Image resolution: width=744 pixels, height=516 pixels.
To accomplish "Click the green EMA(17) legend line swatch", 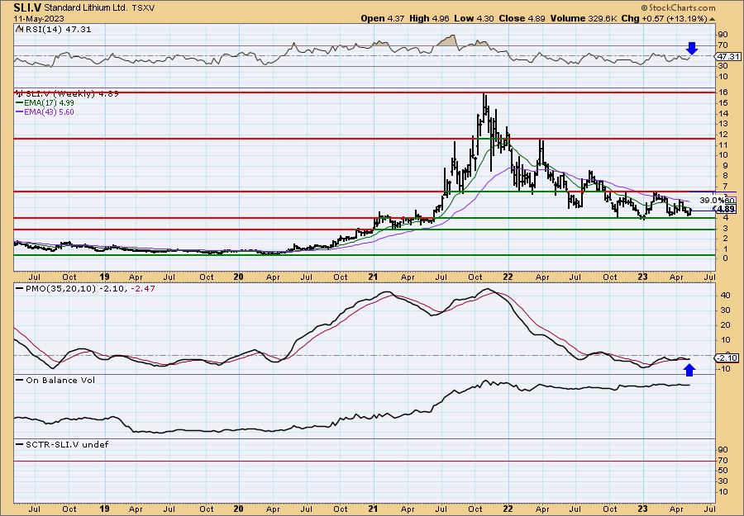I will point(20,103).
